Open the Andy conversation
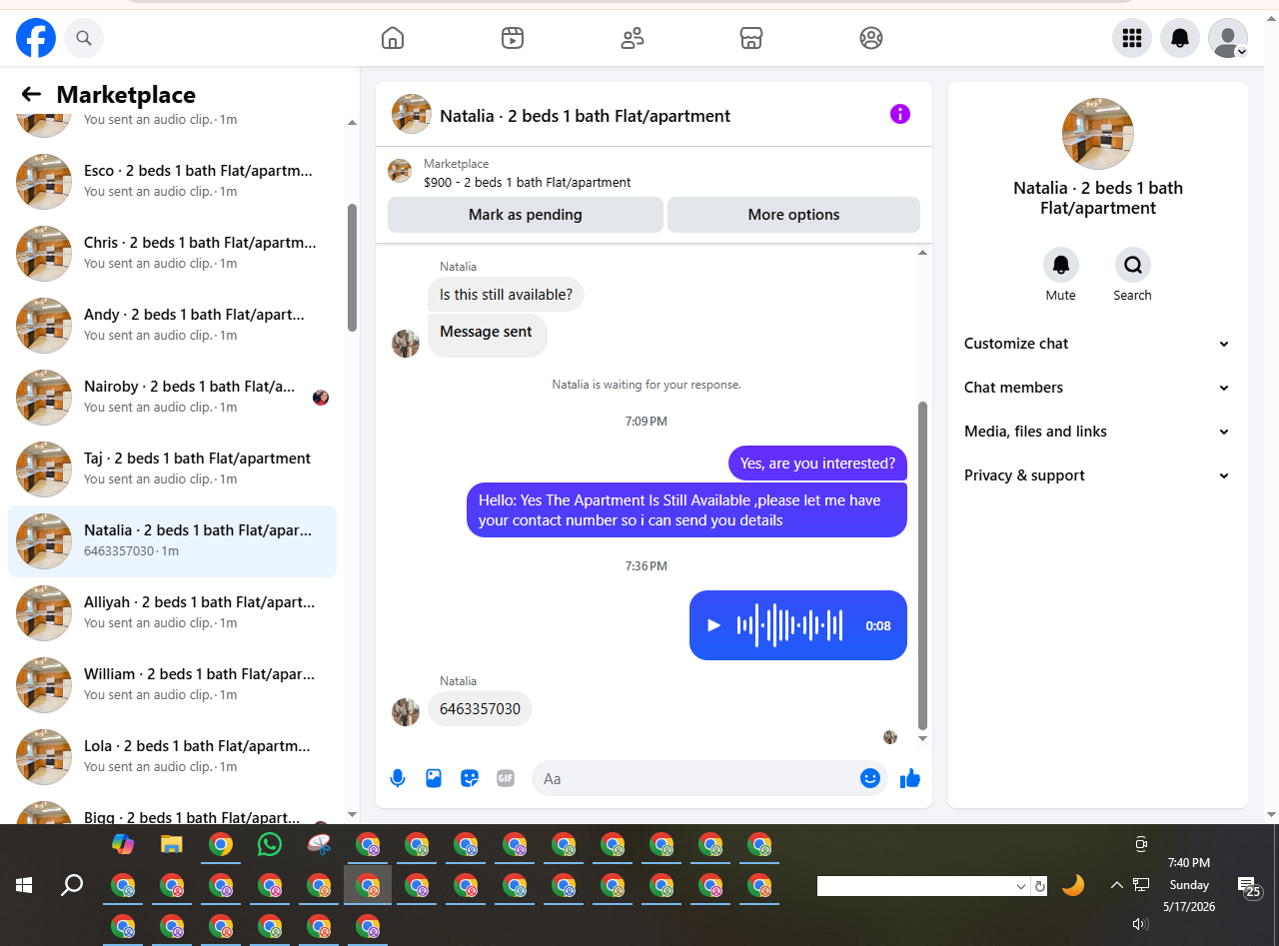 pos(172,325)
